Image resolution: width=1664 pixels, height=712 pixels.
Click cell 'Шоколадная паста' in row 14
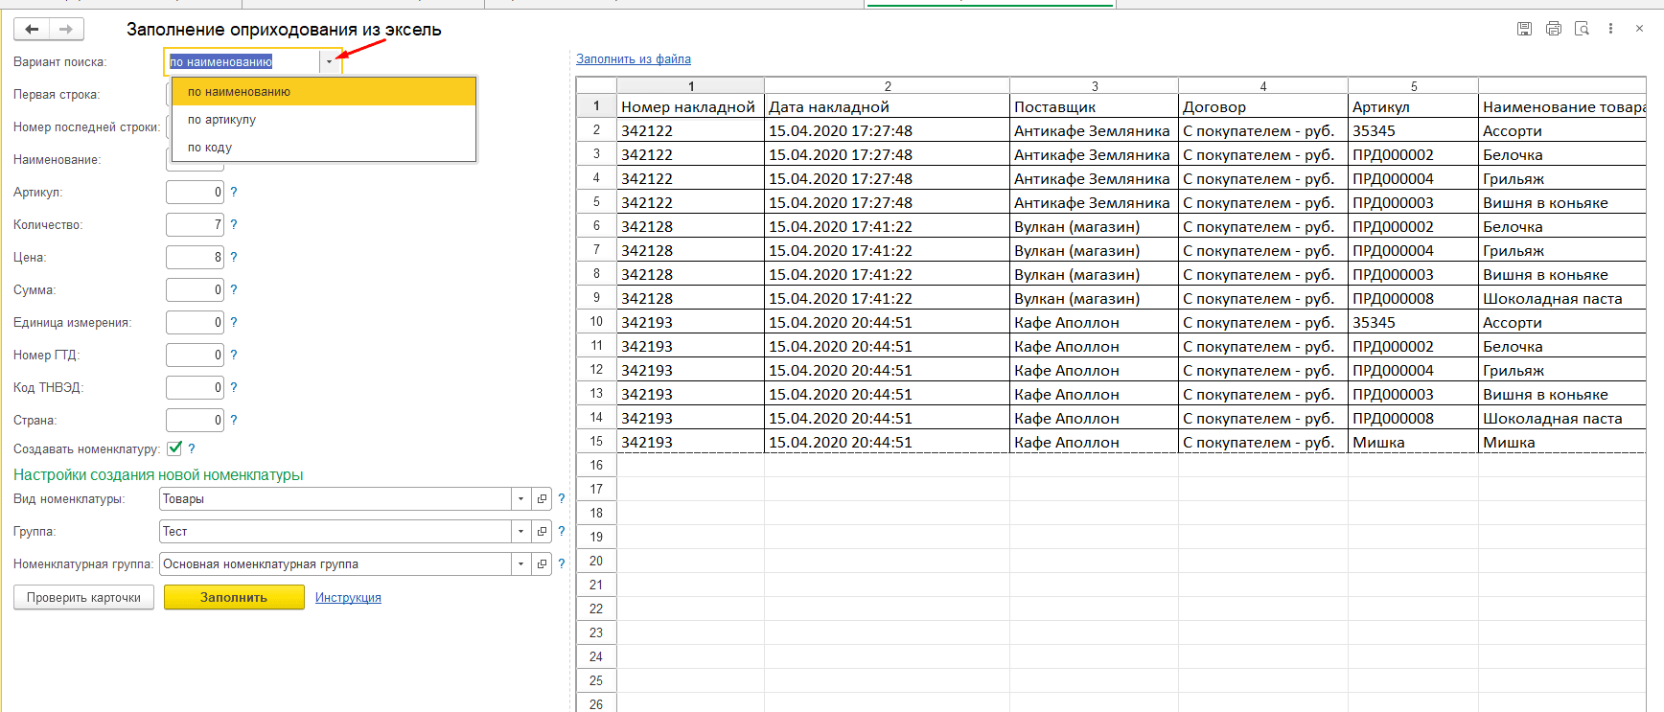pos(1562,418)
